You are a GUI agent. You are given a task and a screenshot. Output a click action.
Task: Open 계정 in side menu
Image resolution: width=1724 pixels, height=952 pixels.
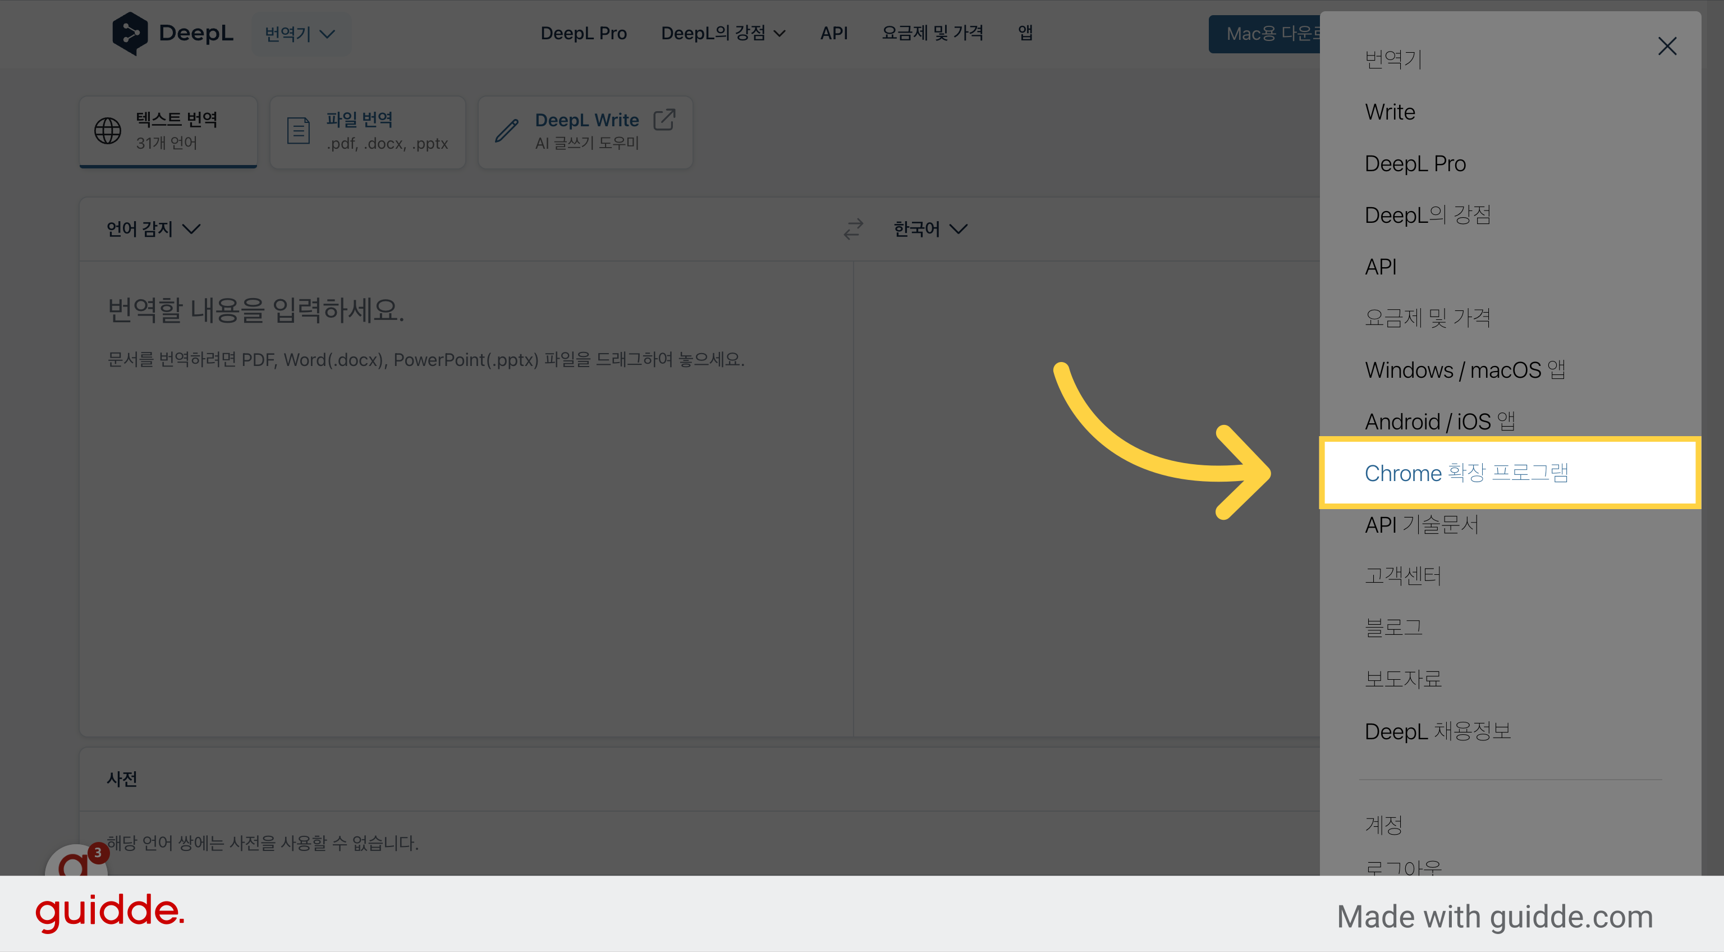[x=1384, y=825]
